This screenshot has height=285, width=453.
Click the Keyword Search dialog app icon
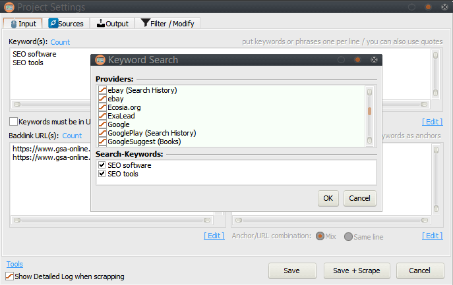point(100,60)
